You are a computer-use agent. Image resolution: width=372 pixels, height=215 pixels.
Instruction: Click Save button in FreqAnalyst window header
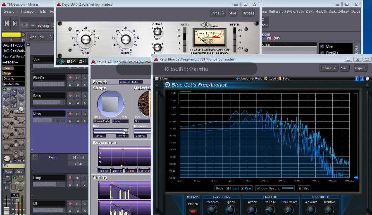pos(345,68)
